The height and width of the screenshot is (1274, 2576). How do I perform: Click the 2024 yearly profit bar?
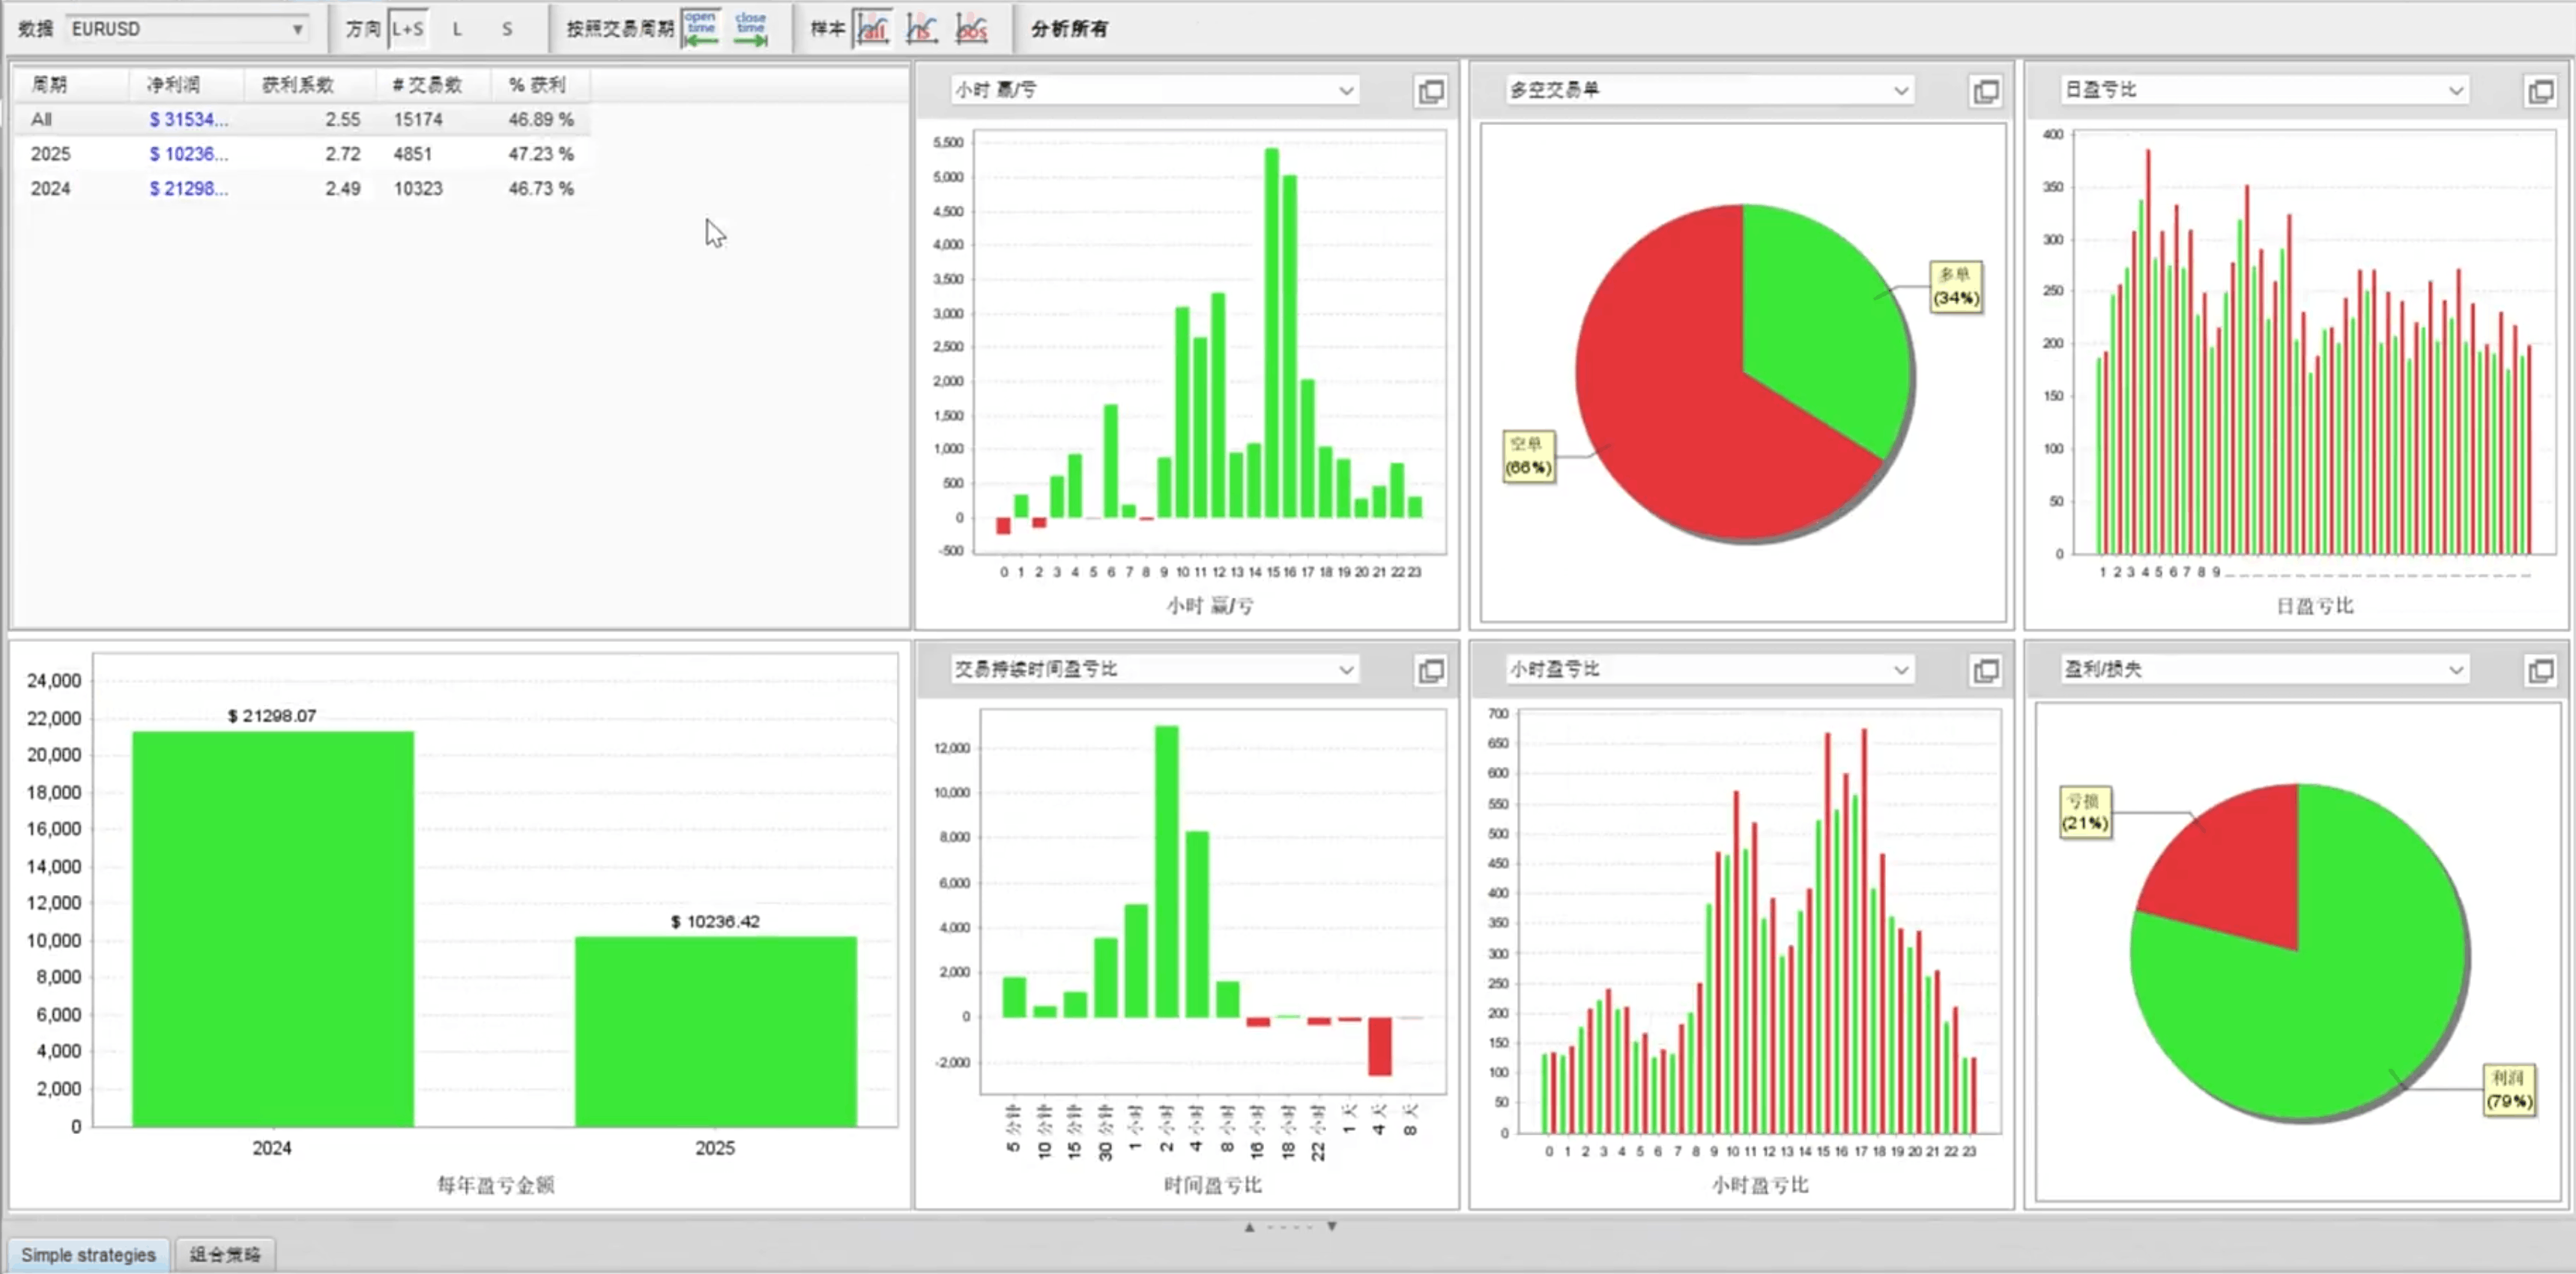tap(273, 929)
